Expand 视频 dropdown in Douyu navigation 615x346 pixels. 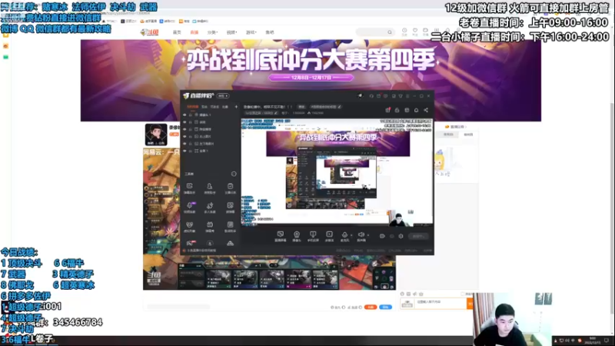click(x=232, y=32)
